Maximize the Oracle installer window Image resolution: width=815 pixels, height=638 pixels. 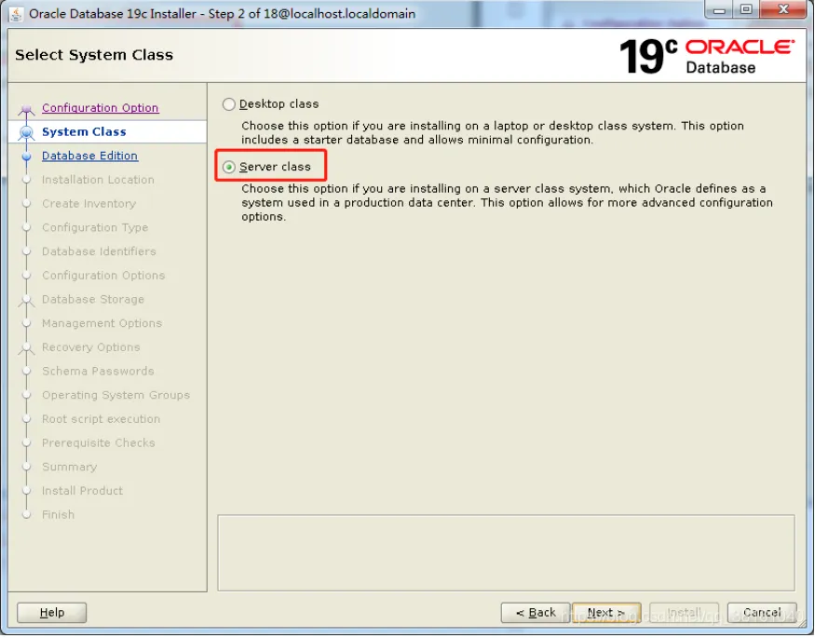tap(746, 10)
